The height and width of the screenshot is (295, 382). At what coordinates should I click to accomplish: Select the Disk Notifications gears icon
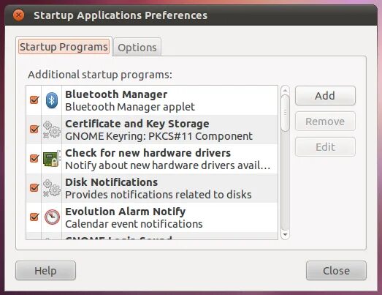pyautogui.click(x=52, y=188)
